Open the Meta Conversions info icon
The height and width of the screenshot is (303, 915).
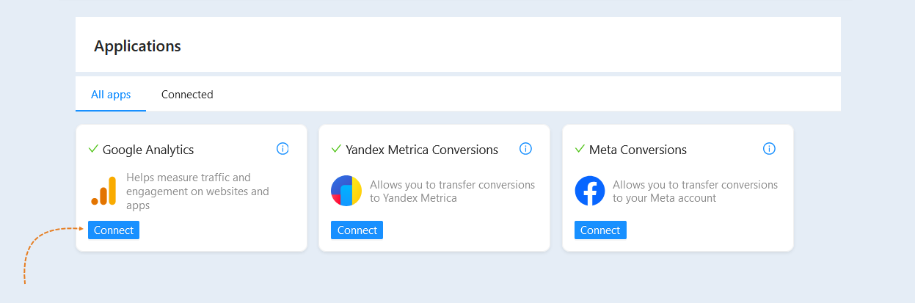(x=769, y=149)
